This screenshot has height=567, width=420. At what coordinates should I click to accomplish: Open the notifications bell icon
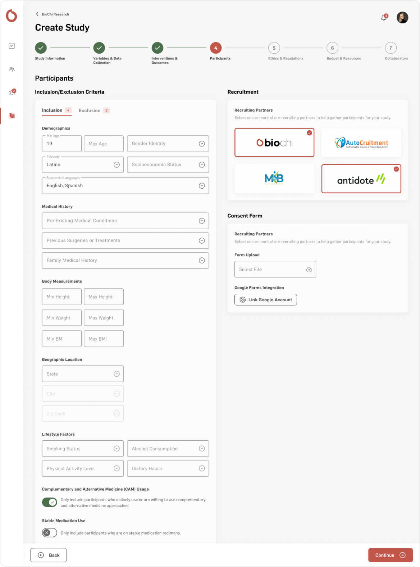point(384,17)
